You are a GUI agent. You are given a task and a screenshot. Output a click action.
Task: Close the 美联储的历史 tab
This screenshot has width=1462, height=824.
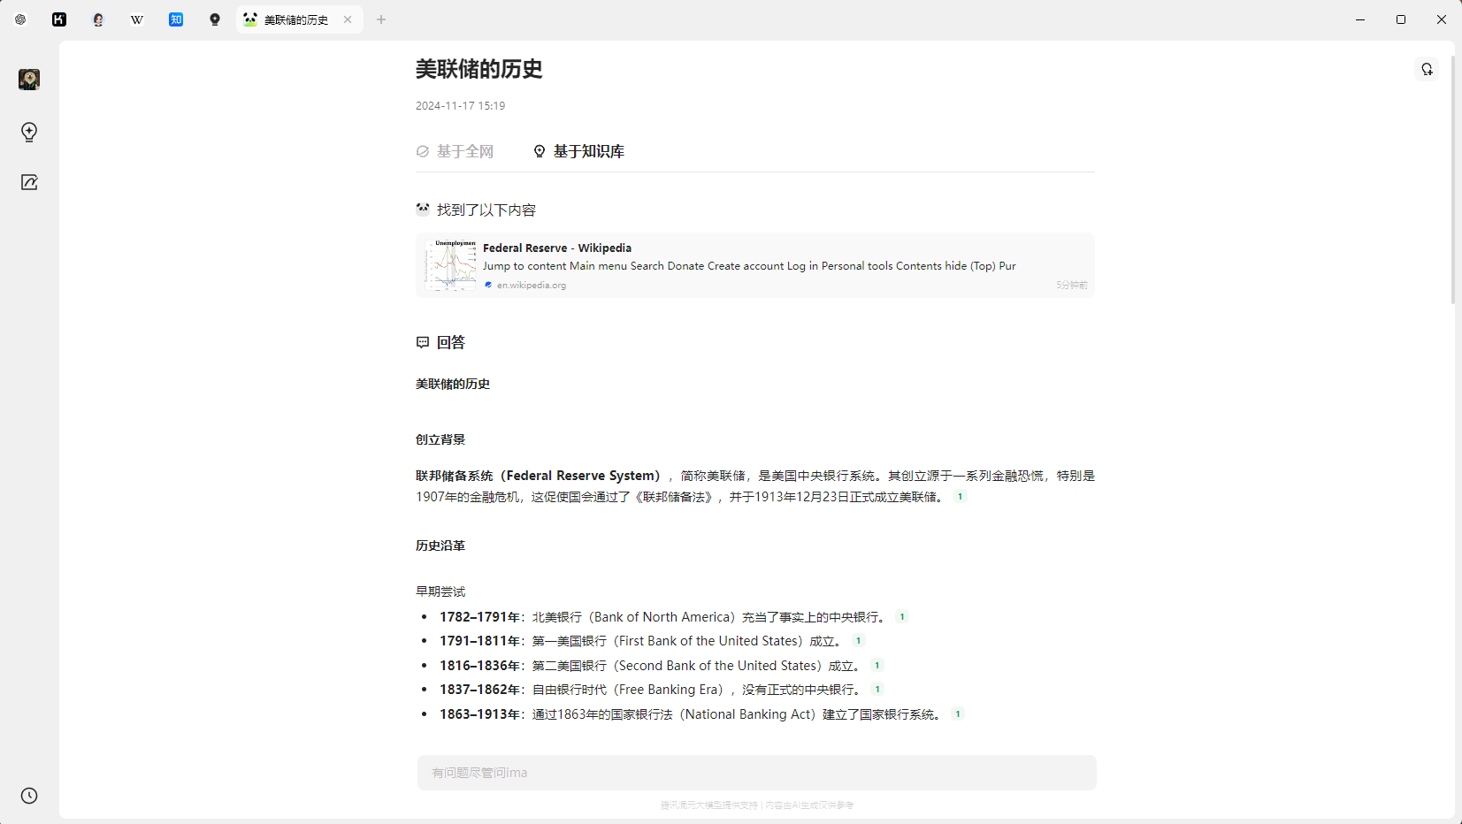pos(348,19)
